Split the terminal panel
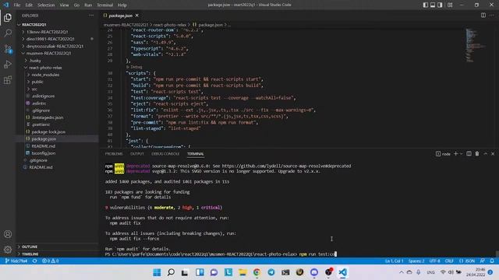499x280 pixels. coord(469,154)
